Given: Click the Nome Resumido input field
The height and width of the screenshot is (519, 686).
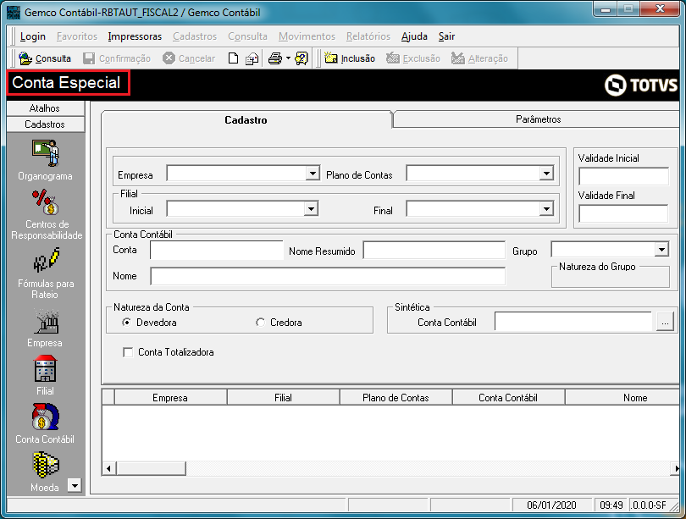Looking at the screenshot, I should pyautogui.click(x=434, y=251).
